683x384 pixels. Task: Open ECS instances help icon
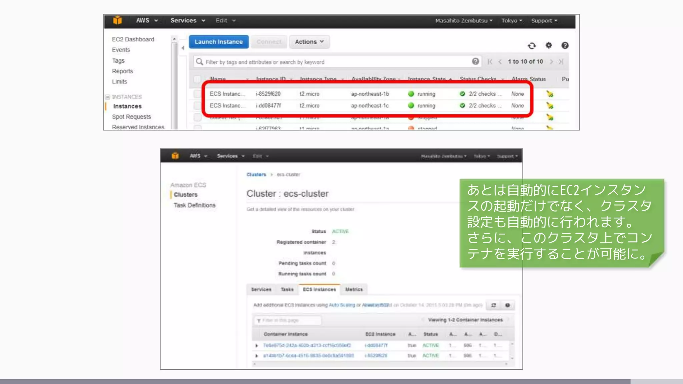point(507,305)
